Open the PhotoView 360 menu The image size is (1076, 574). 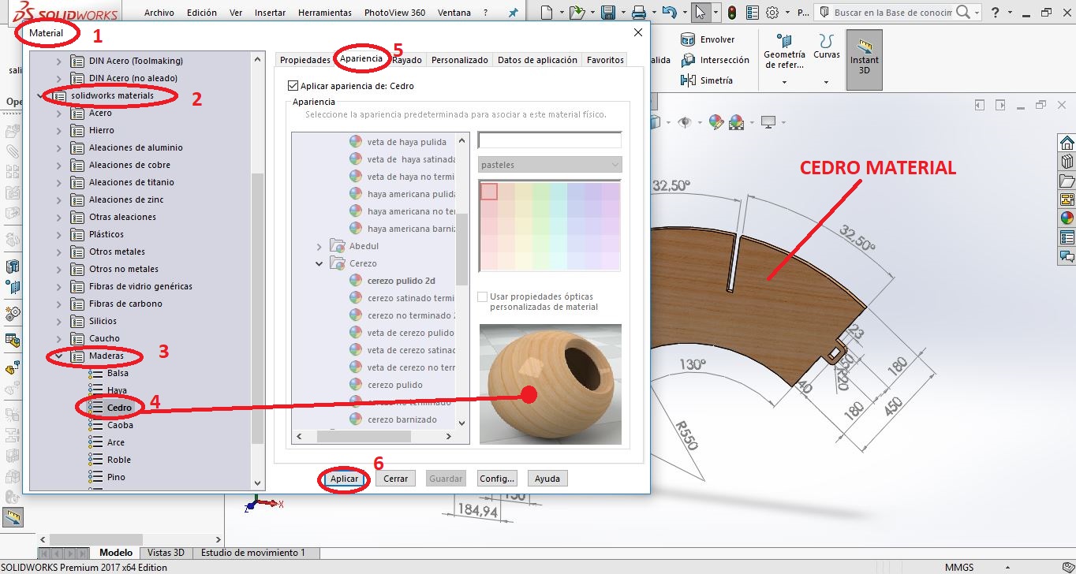click(x=394, y=13)
